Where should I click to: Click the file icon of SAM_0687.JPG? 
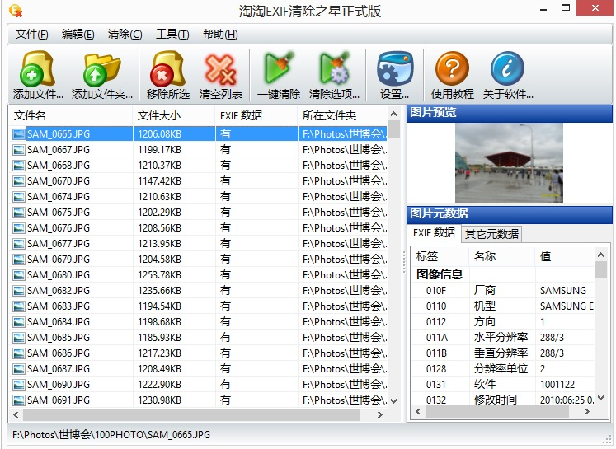(18, 369)
